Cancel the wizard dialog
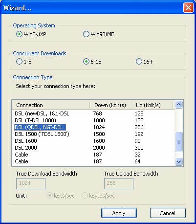 [x=168, y=213]
